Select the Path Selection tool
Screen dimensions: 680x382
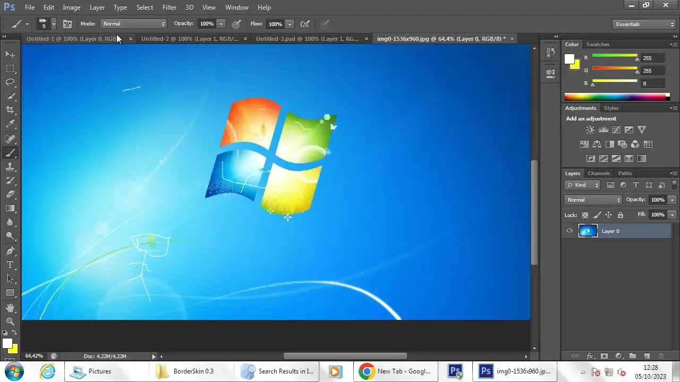(x=10, y=279)
